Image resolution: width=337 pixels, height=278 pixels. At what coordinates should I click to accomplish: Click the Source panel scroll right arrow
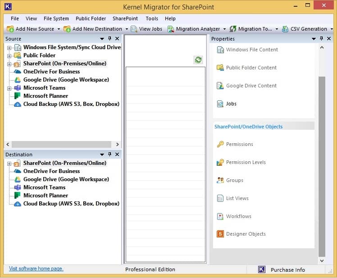point(117,144)
